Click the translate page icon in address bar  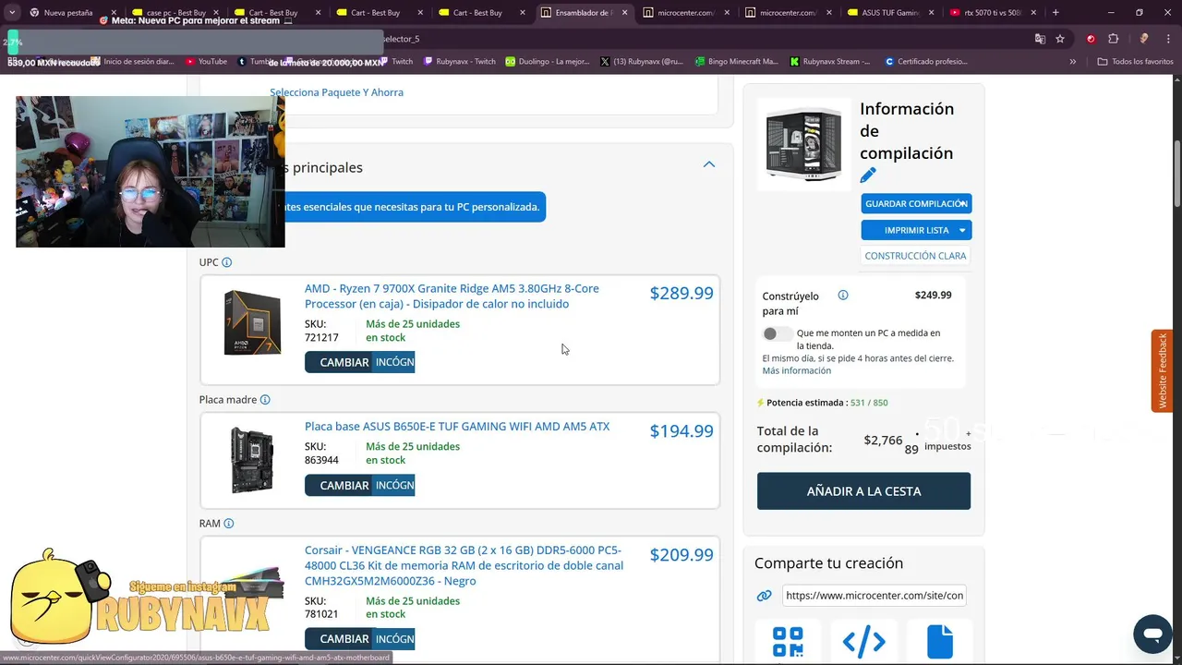point(1040,39)
